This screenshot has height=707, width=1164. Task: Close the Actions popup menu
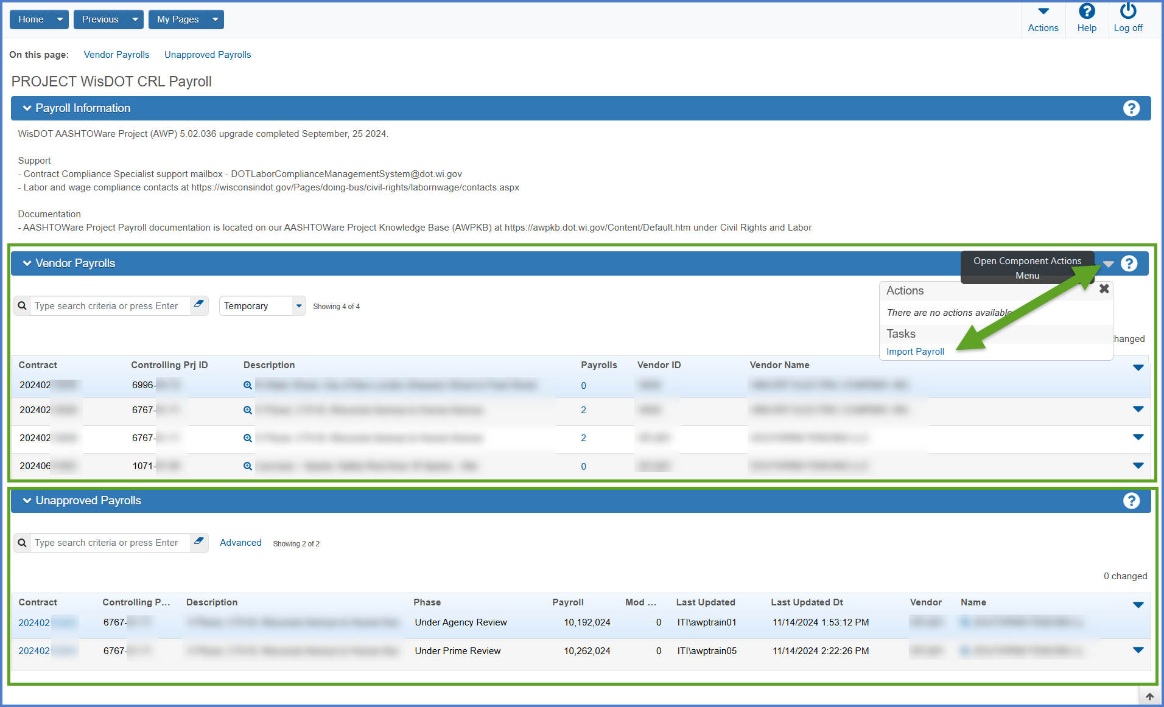(1104, 289)
